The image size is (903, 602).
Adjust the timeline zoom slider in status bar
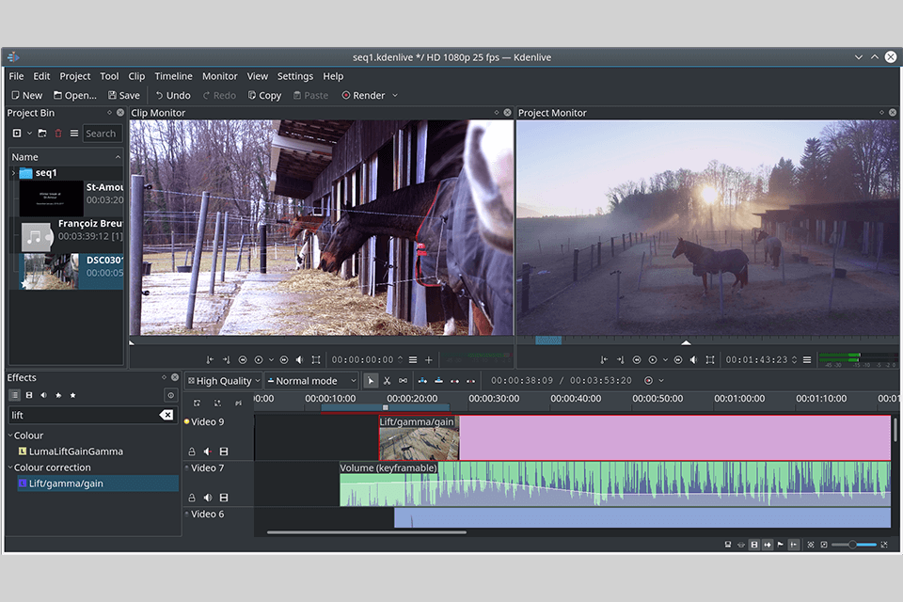pyautogui.click(x=854, y=545)
